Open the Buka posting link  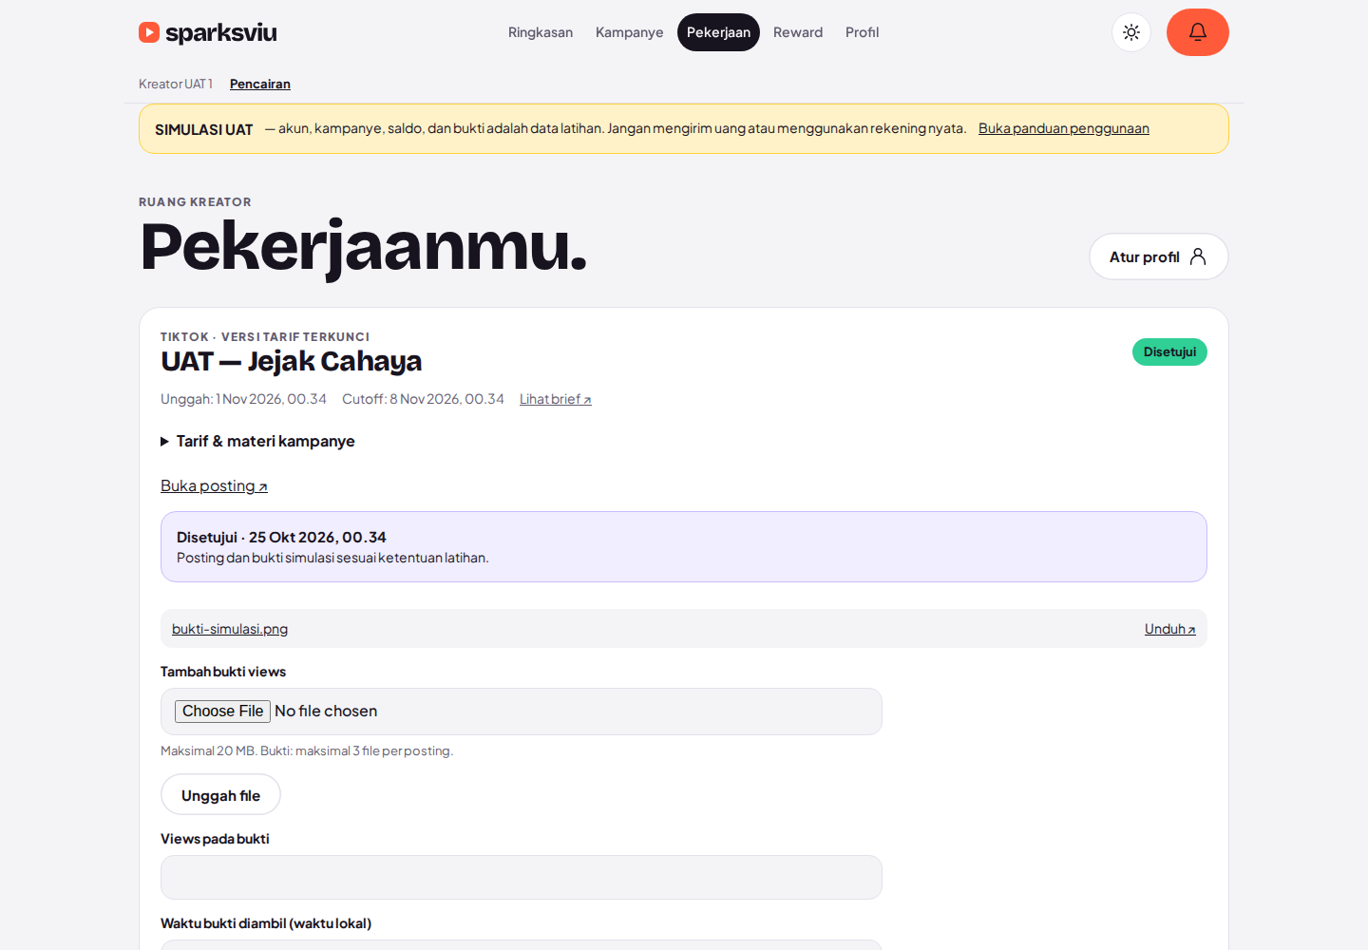coord(214,485)
